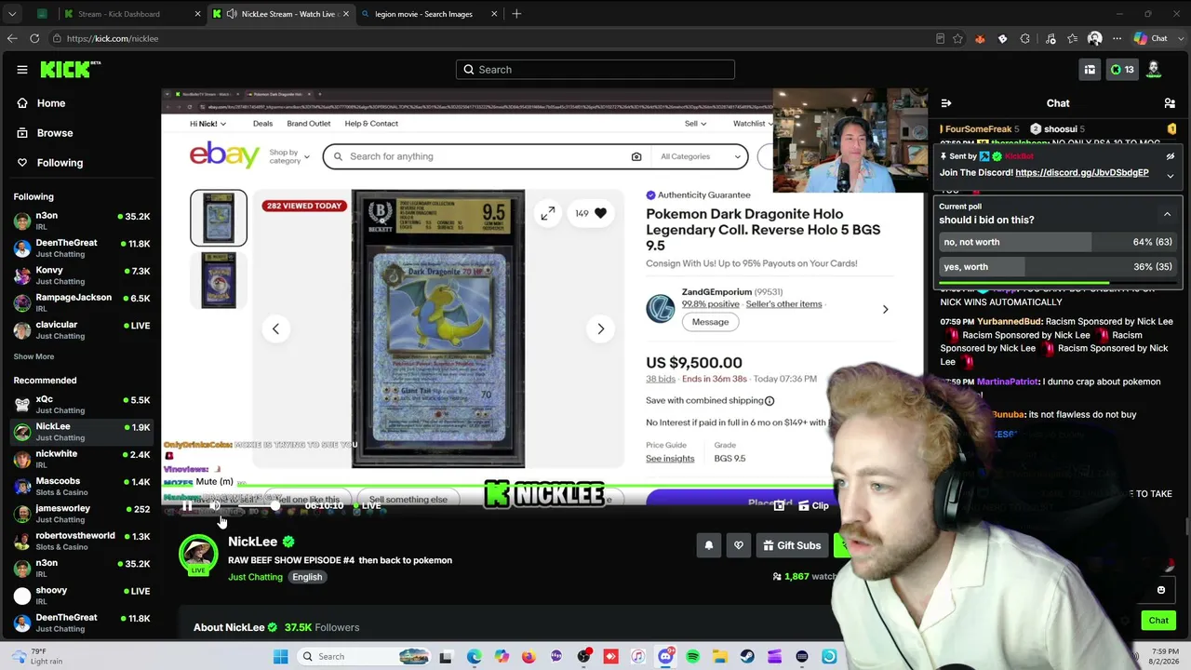Clip the stream
1191x670 pixels.
pyautogui.click(x=813, y=506)
